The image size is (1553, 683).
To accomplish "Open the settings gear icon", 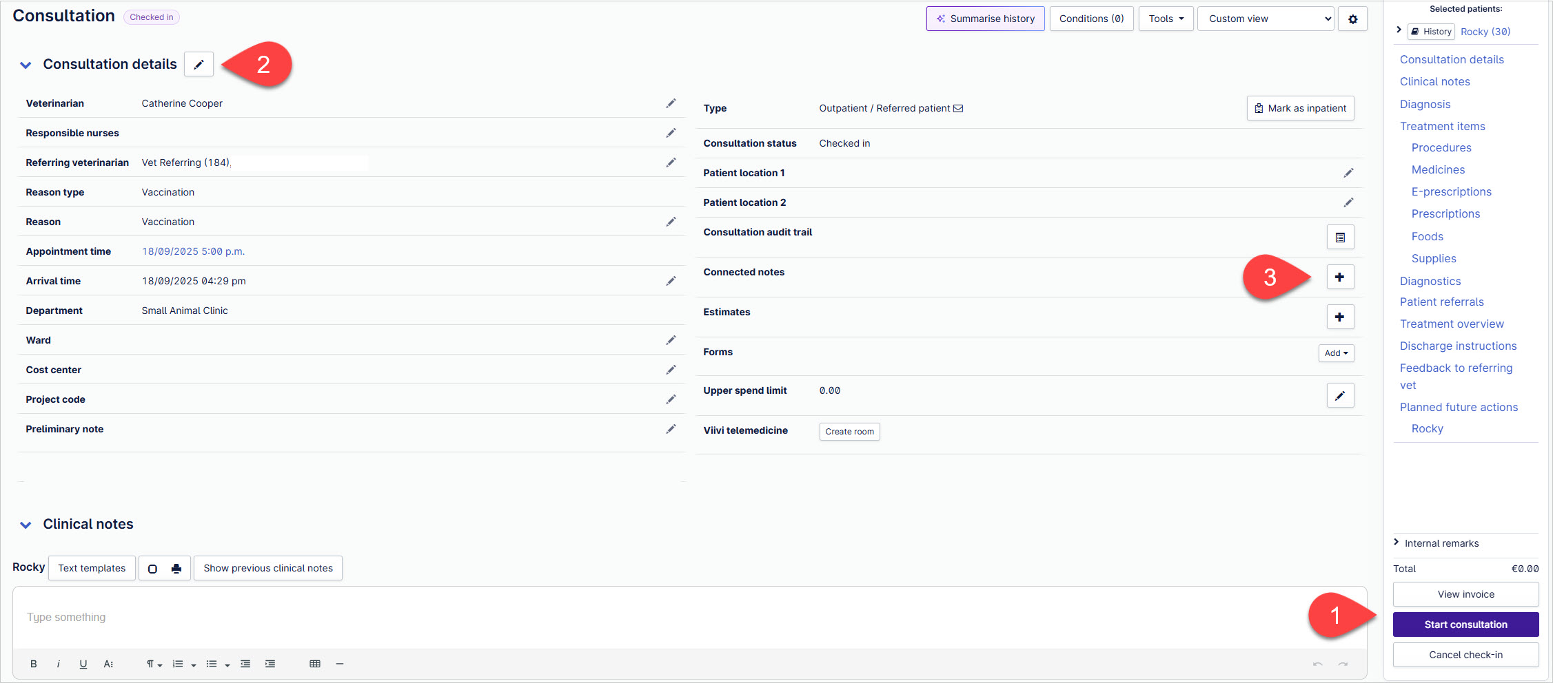I will 1352,19.
